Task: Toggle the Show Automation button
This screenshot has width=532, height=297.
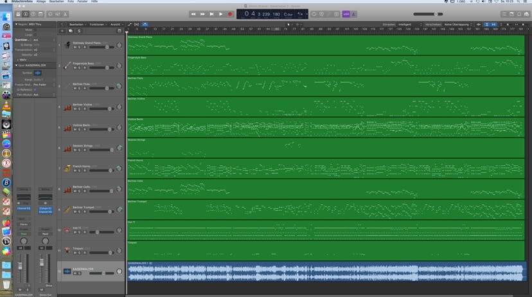Action: coord(130,24)
